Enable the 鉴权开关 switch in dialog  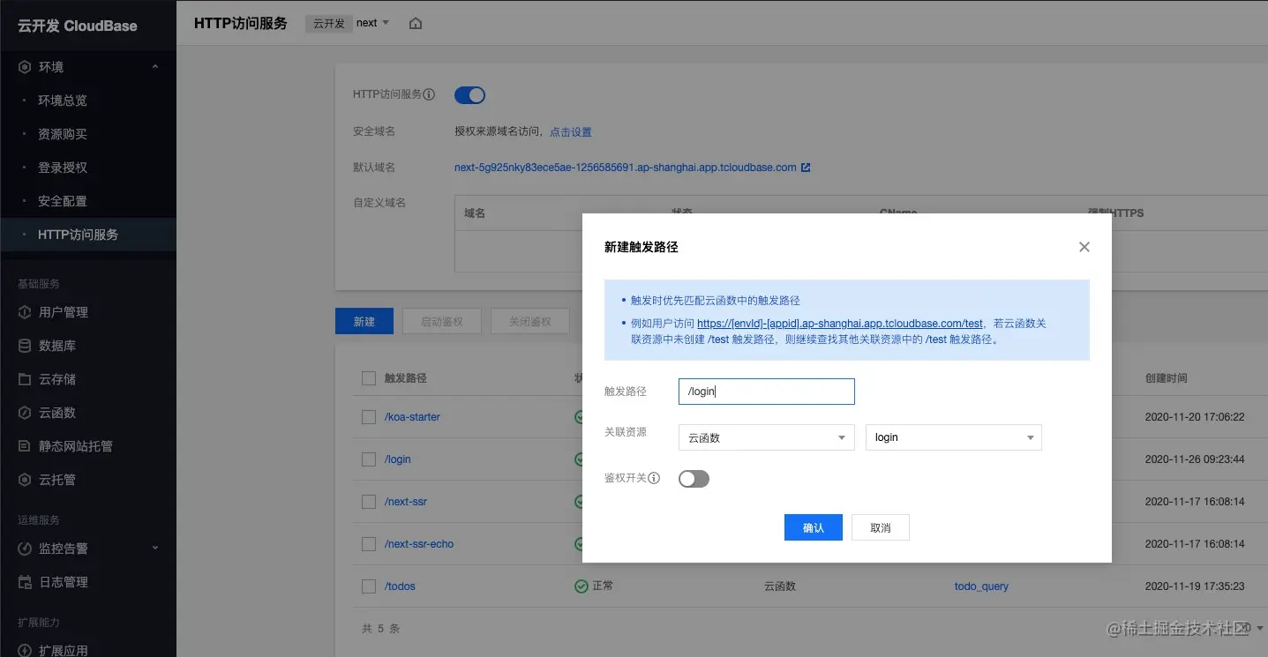tap(694, 478)
